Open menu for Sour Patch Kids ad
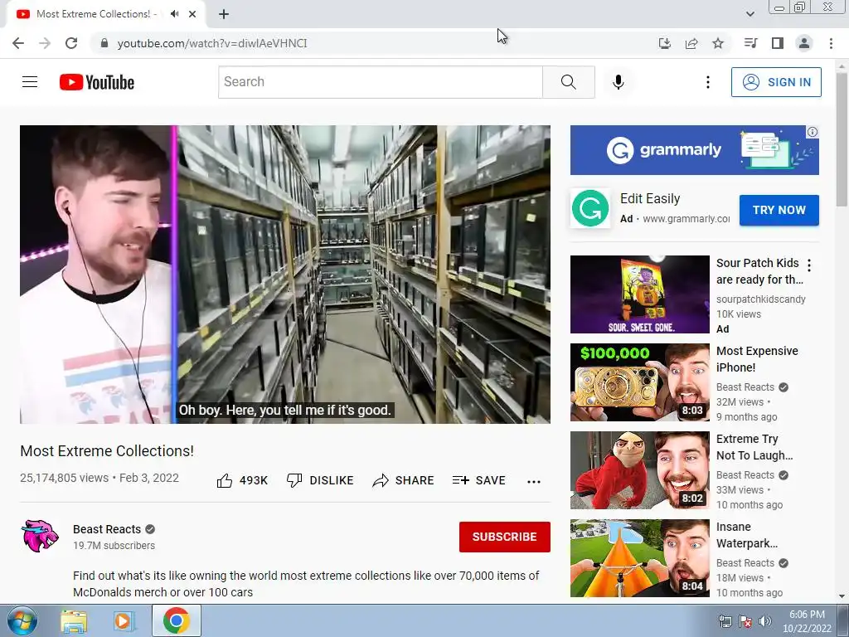 click(x=809, y=265)
